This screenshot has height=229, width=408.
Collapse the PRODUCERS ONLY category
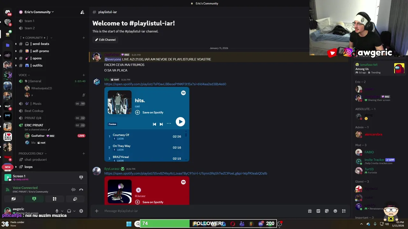click(x=33, y=154)
